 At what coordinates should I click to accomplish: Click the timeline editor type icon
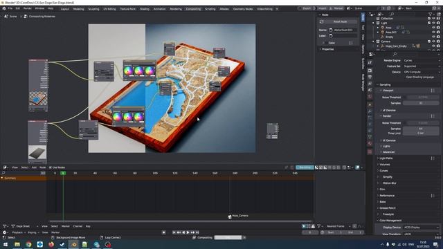click(x=5, y=232)
